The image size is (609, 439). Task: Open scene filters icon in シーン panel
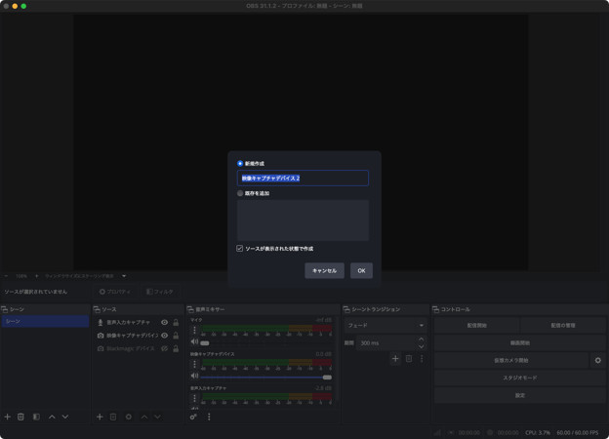pyautogui.click(x=36, y=417)
